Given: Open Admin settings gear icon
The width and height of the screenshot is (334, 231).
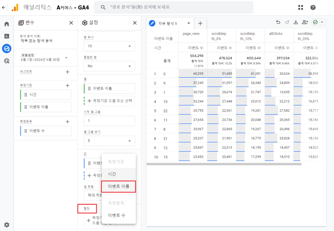Looking at the screenshot, I should (x=7, y=225).
